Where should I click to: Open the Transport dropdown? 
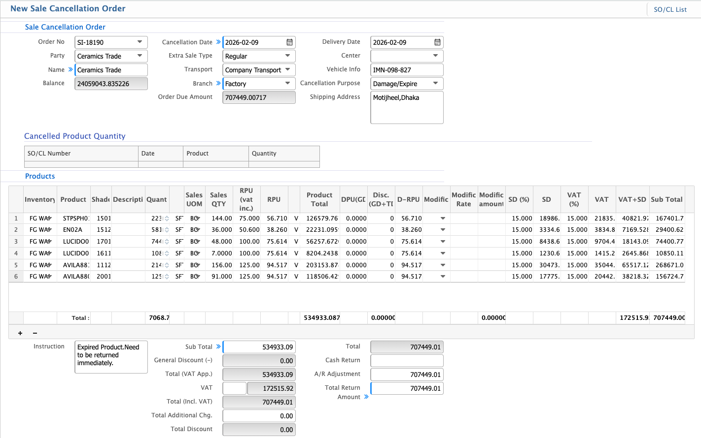[287, 70]
